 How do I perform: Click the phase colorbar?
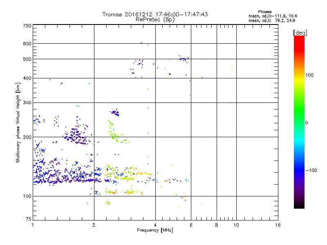click(x=299, y=122)
